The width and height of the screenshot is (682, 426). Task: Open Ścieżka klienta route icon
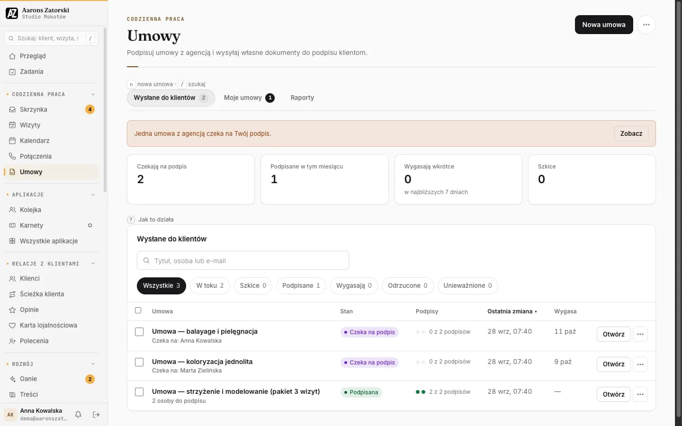(x=12, y=294)
